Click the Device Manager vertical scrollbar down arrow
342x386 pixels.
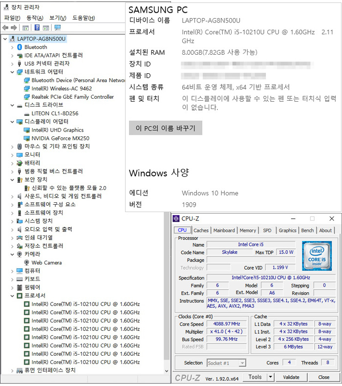pos(167,371)
